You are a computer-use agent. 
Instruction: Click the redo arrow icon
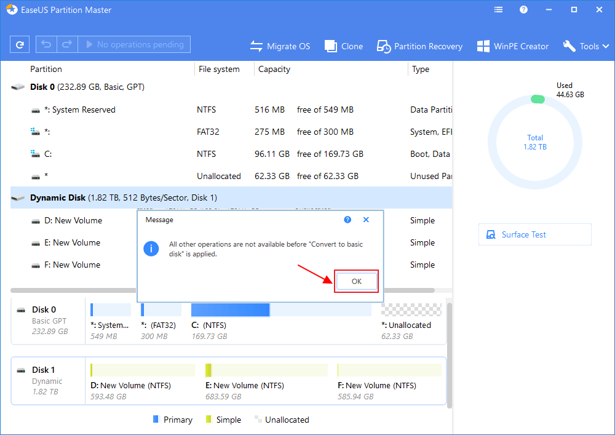(67, 45)
